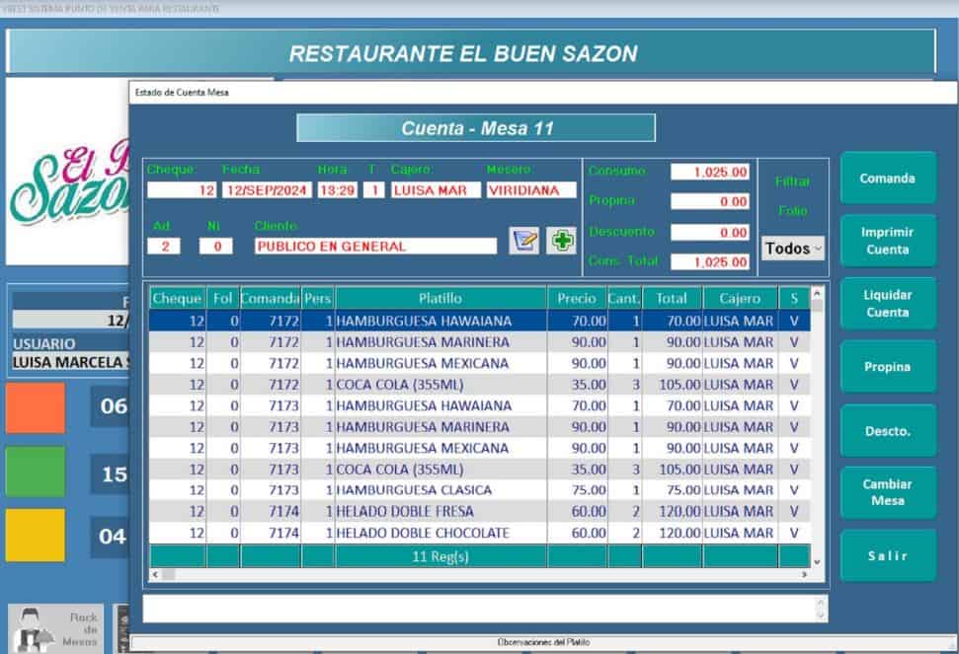
Task: Choose Cambiar Mesa button
Action: [887, 492]
